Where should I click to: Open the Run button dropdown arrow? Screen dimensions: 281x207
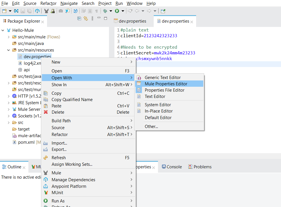click(123, 11)
